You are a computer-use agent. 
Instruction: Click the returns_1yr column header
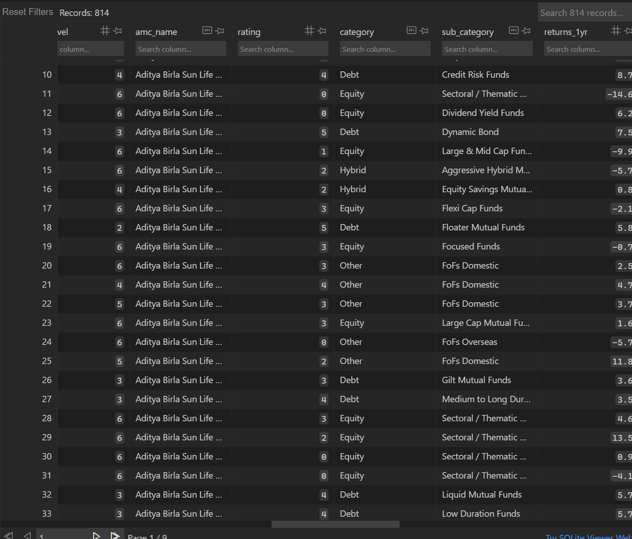point(566,32)
